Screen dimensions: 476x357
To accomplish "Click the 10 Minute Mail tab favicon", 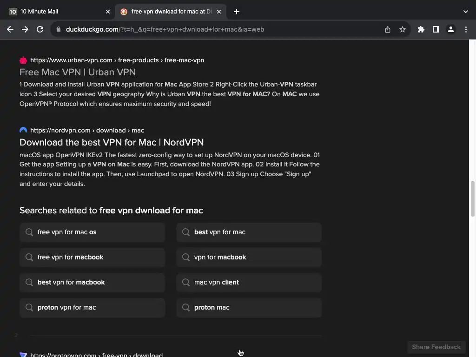I will click(13, 12).
